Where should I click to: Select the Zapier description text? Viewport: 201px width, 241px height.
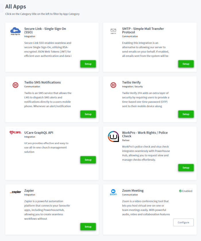coord(47,210)
